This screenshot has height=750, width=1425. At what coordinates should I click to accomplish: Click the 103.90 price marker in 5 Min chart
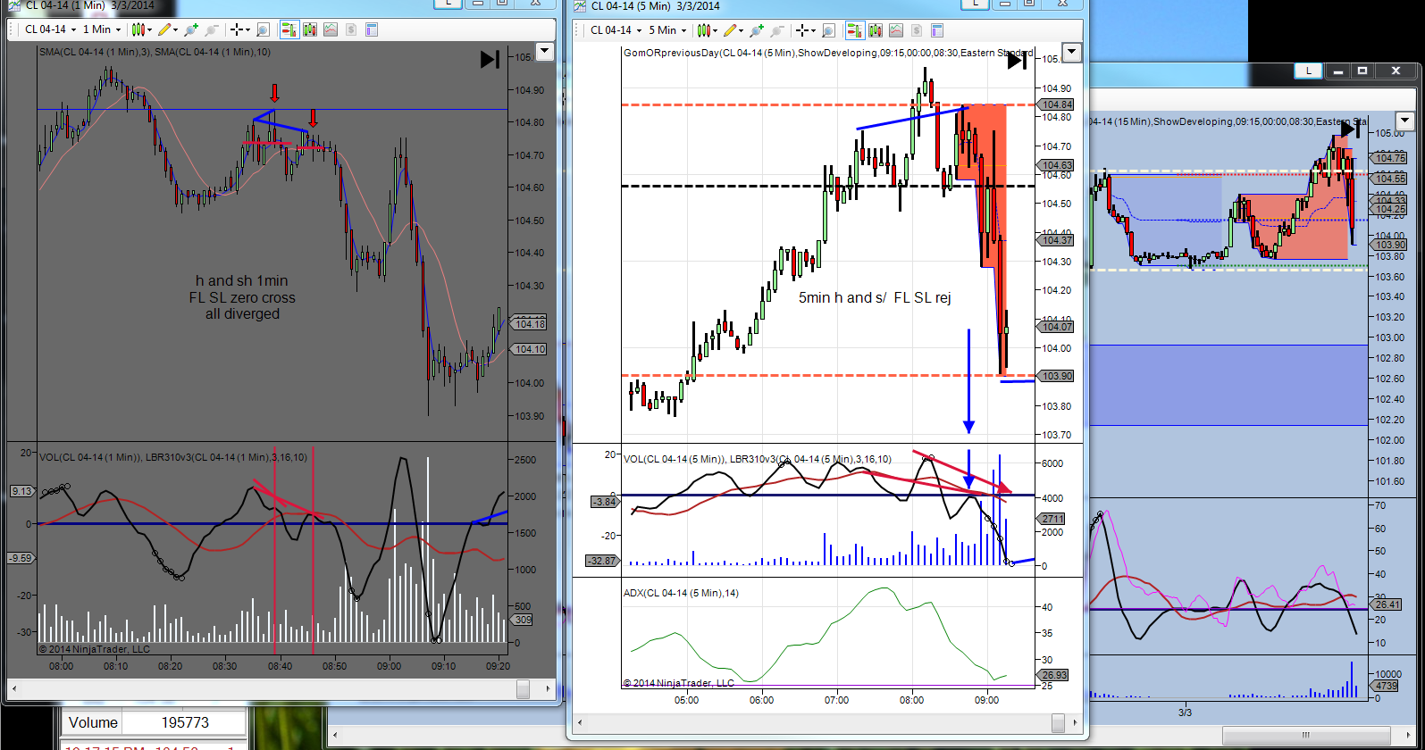tap(1057, 376)
